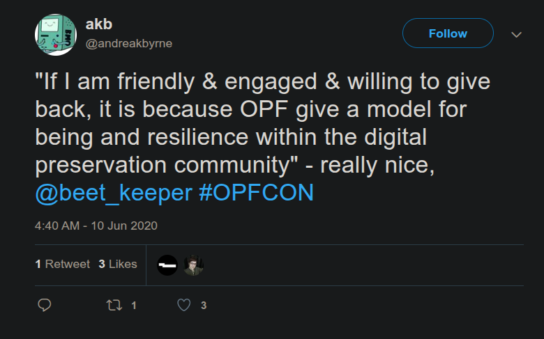Open akb's BMO profile avatar

point(55,35)
